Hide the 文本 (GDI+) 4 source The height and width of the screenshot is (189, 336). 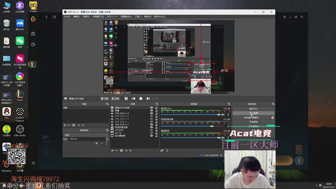point(152,113)
